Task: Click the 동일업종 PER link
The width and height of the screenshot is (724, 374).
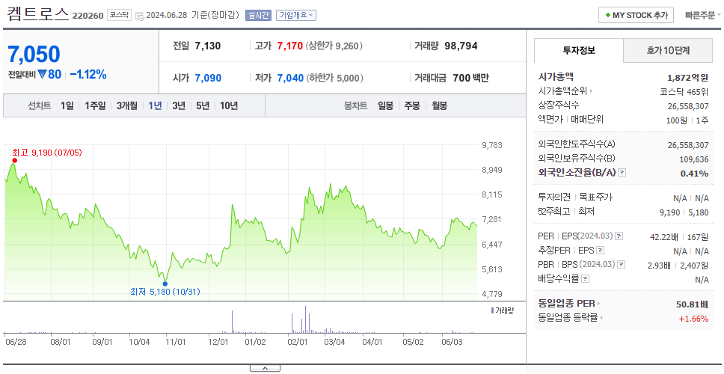Action: point(566,304)
